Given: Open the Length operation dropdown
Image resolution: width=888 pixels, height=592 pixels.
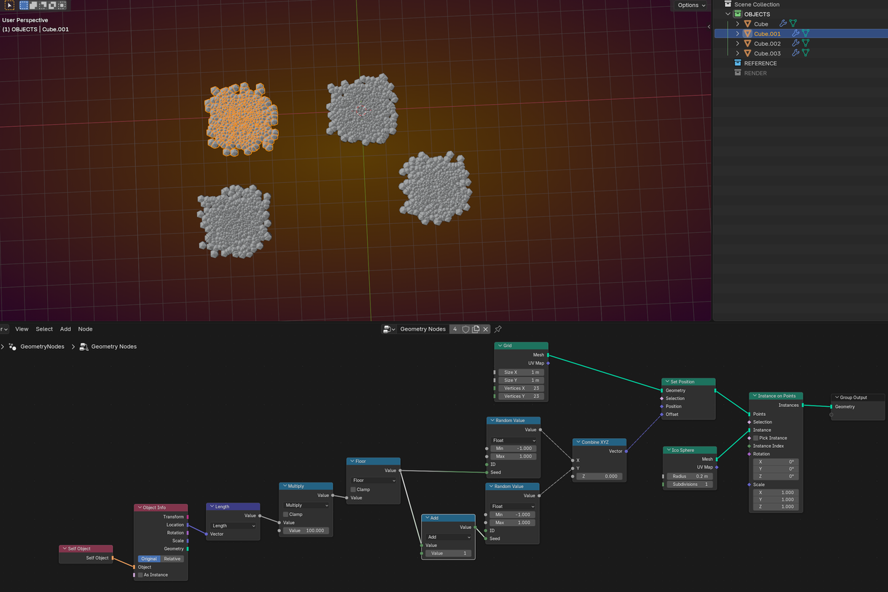Looking at the screenshot, I should pos(233,525).
